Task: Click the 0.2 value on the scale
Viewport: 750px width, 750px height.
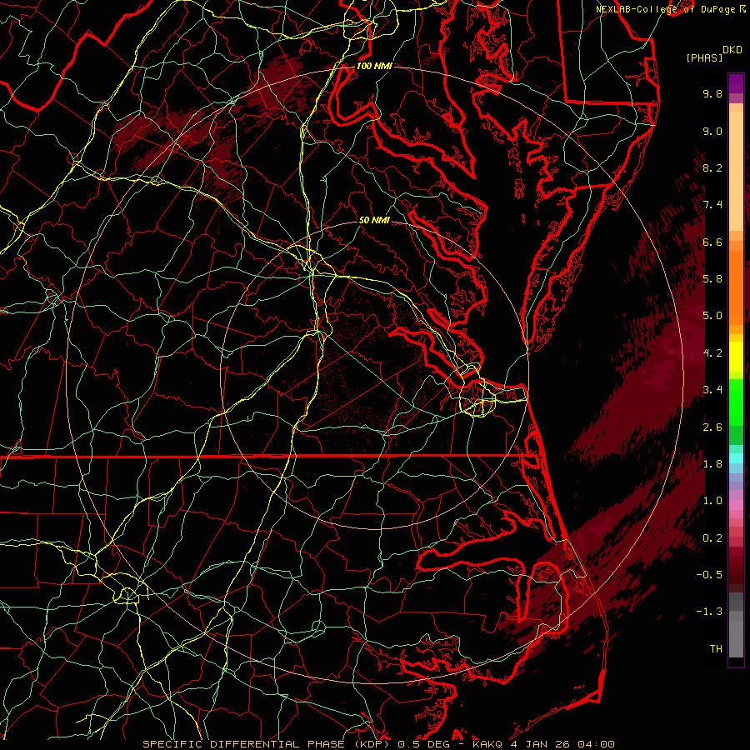Action: (x=712, y=538)
